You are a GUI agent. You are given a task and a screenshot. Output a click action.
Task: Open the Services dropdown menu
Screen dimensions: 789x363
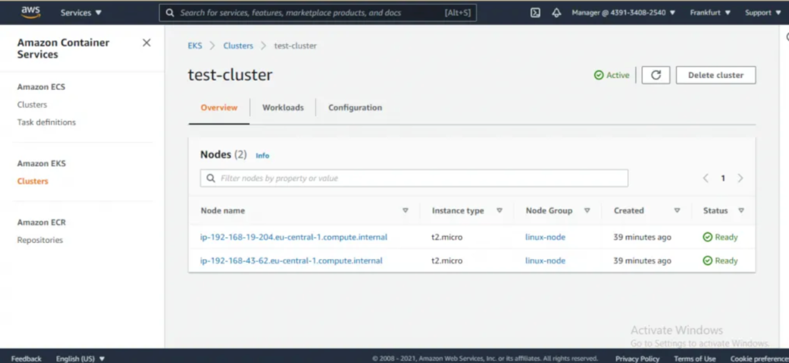[x=81, y=12]
